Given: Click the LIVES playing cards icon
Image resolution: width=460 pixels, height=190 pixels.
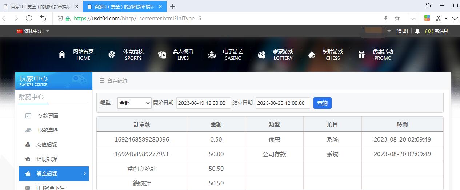Looking at the screenshot, I should [x=162, y=55].
